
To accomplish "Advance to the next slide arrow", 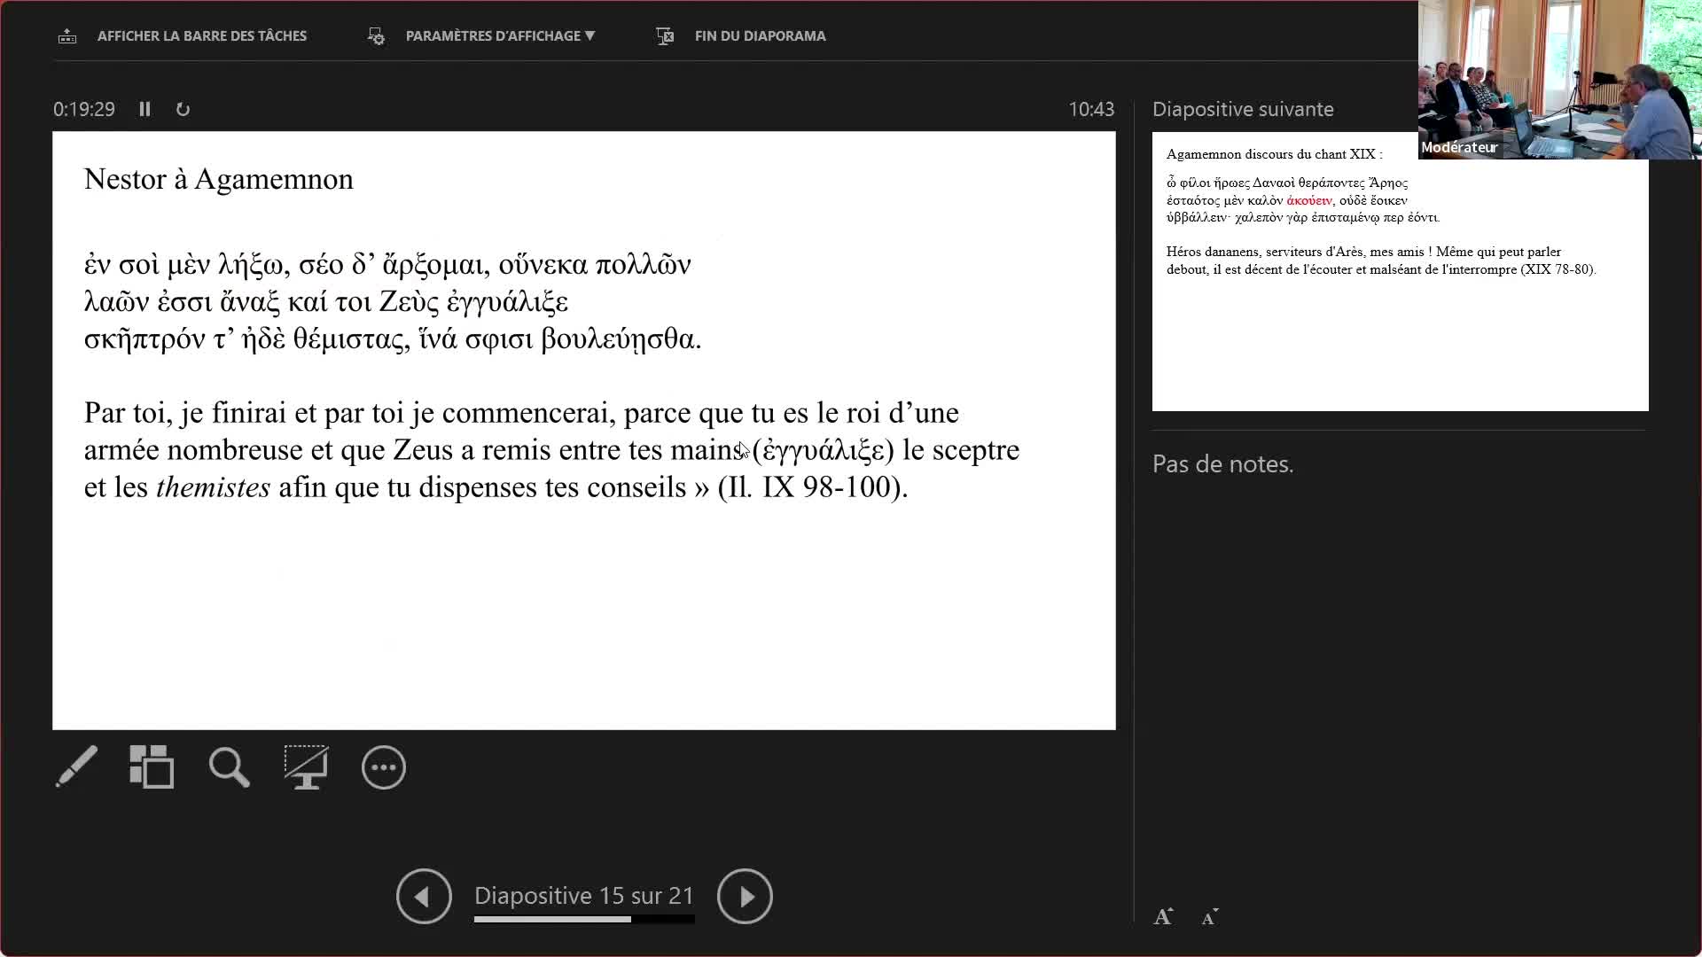I will point(745,897).
